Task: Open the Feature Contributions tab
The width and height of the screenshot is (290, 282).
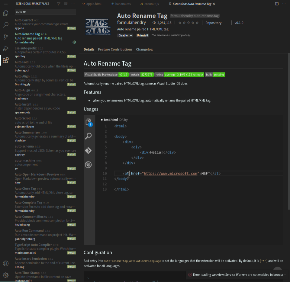Action: (x=115, y=49)
